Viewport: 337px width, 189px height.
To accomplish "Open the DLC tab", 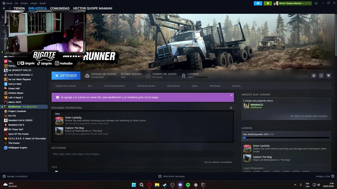I will 90,86.
